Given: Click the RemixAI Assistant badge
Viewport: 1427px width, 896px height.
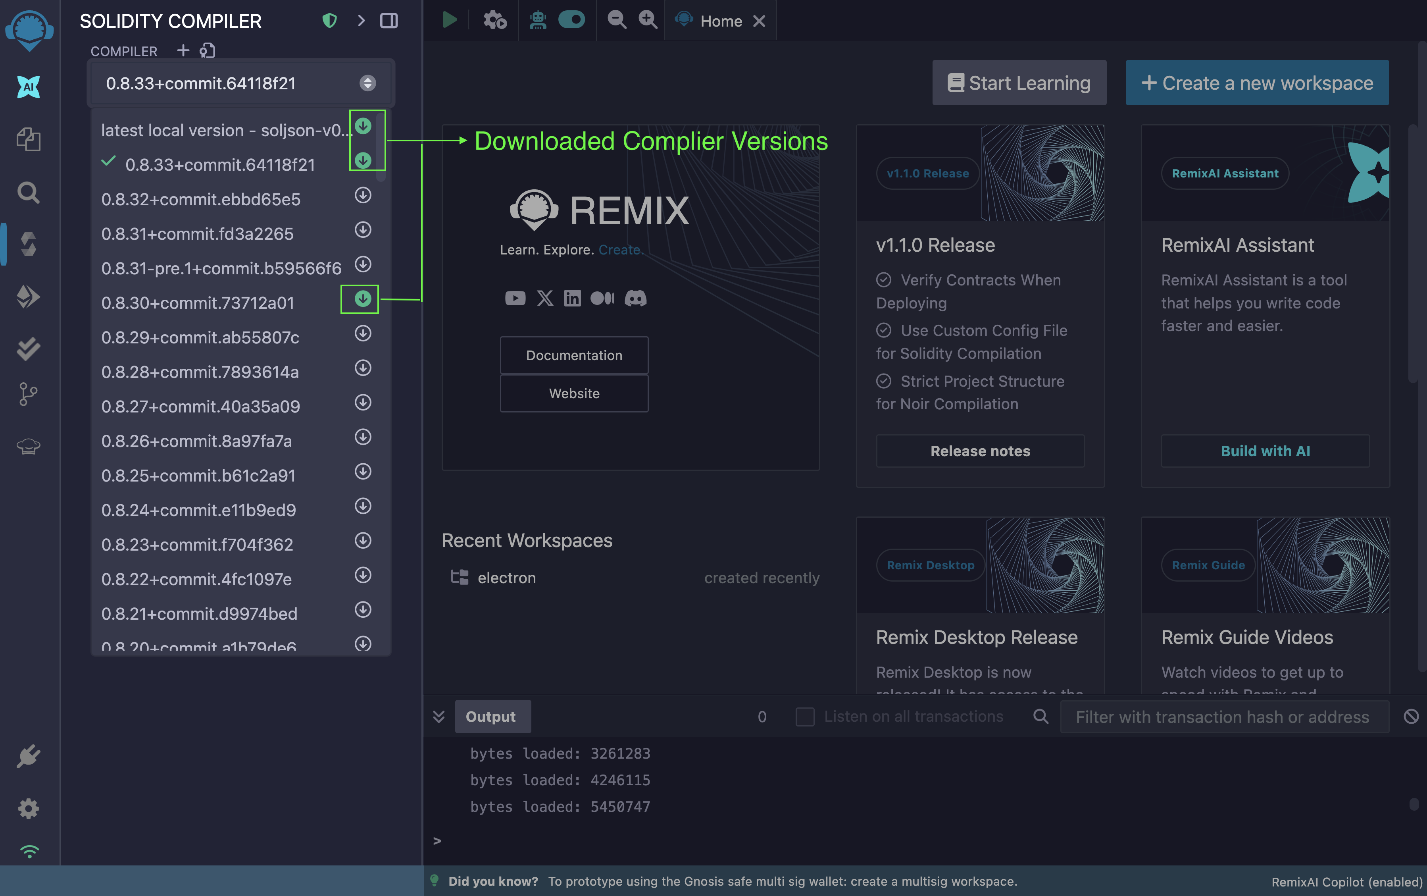Looking at the screenshot, I should (1225, 173).
